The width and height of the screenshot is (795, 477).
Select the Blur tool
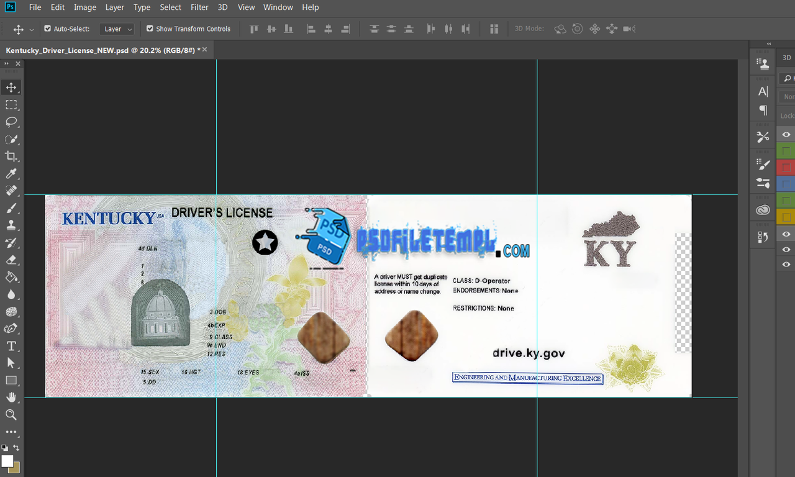11,294
